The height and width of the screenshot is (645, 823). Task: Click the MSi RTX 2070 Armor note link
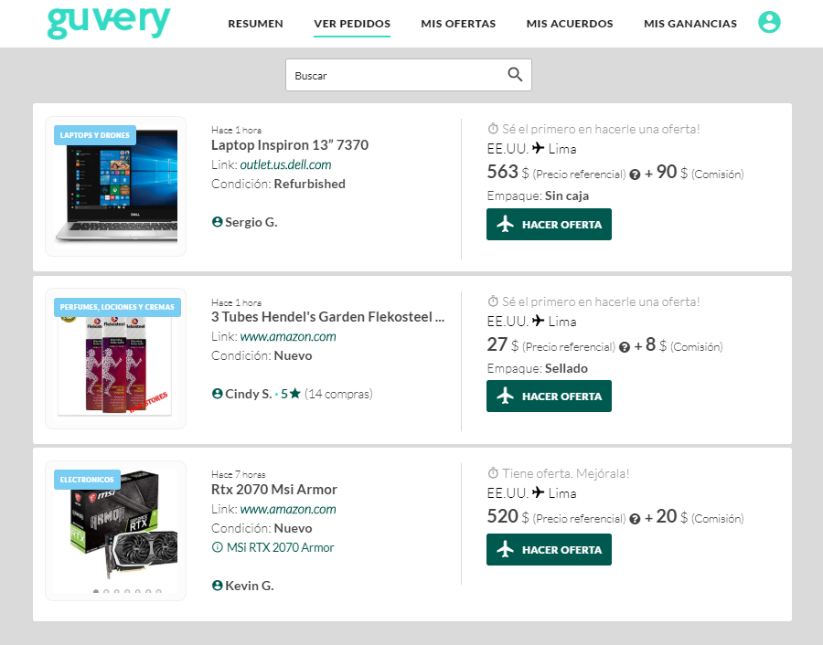[x=281, y=547]
